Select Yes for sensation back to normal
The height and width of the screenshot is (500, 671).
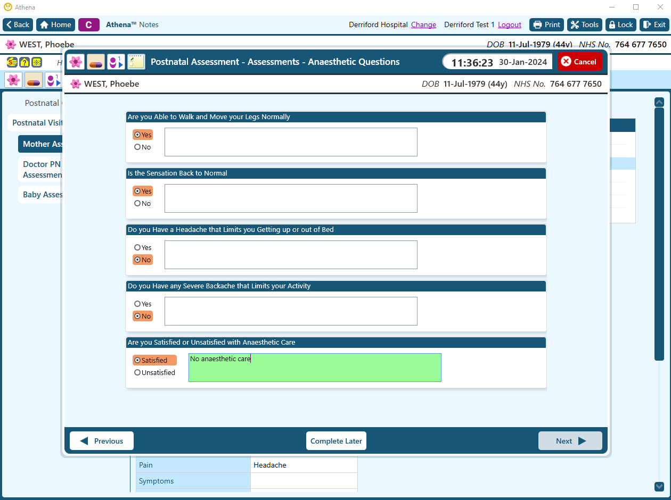pyautogui.click(x=143, y=191)
